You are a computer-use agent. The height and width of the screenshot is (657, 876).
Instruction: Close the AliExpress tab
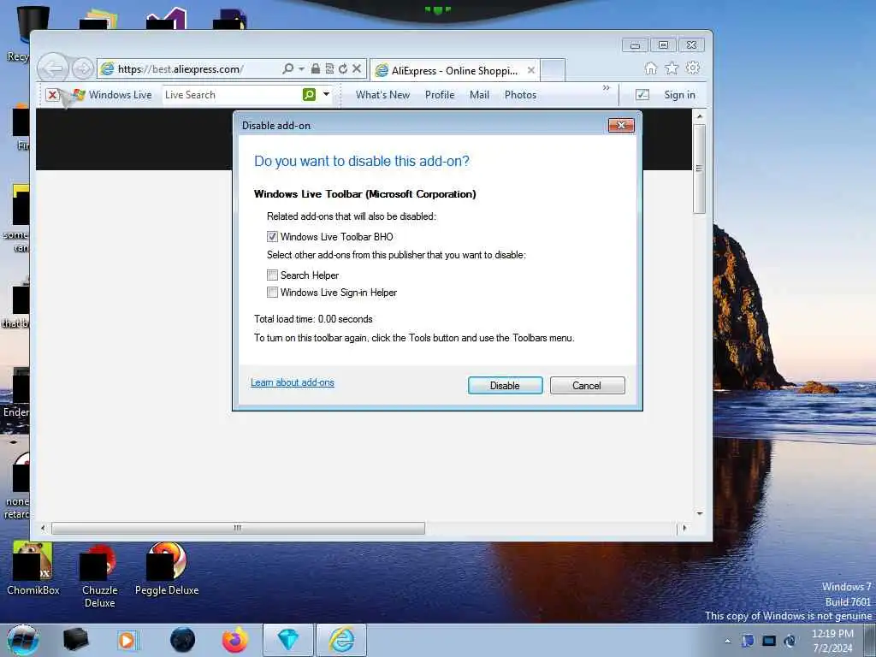531,70
